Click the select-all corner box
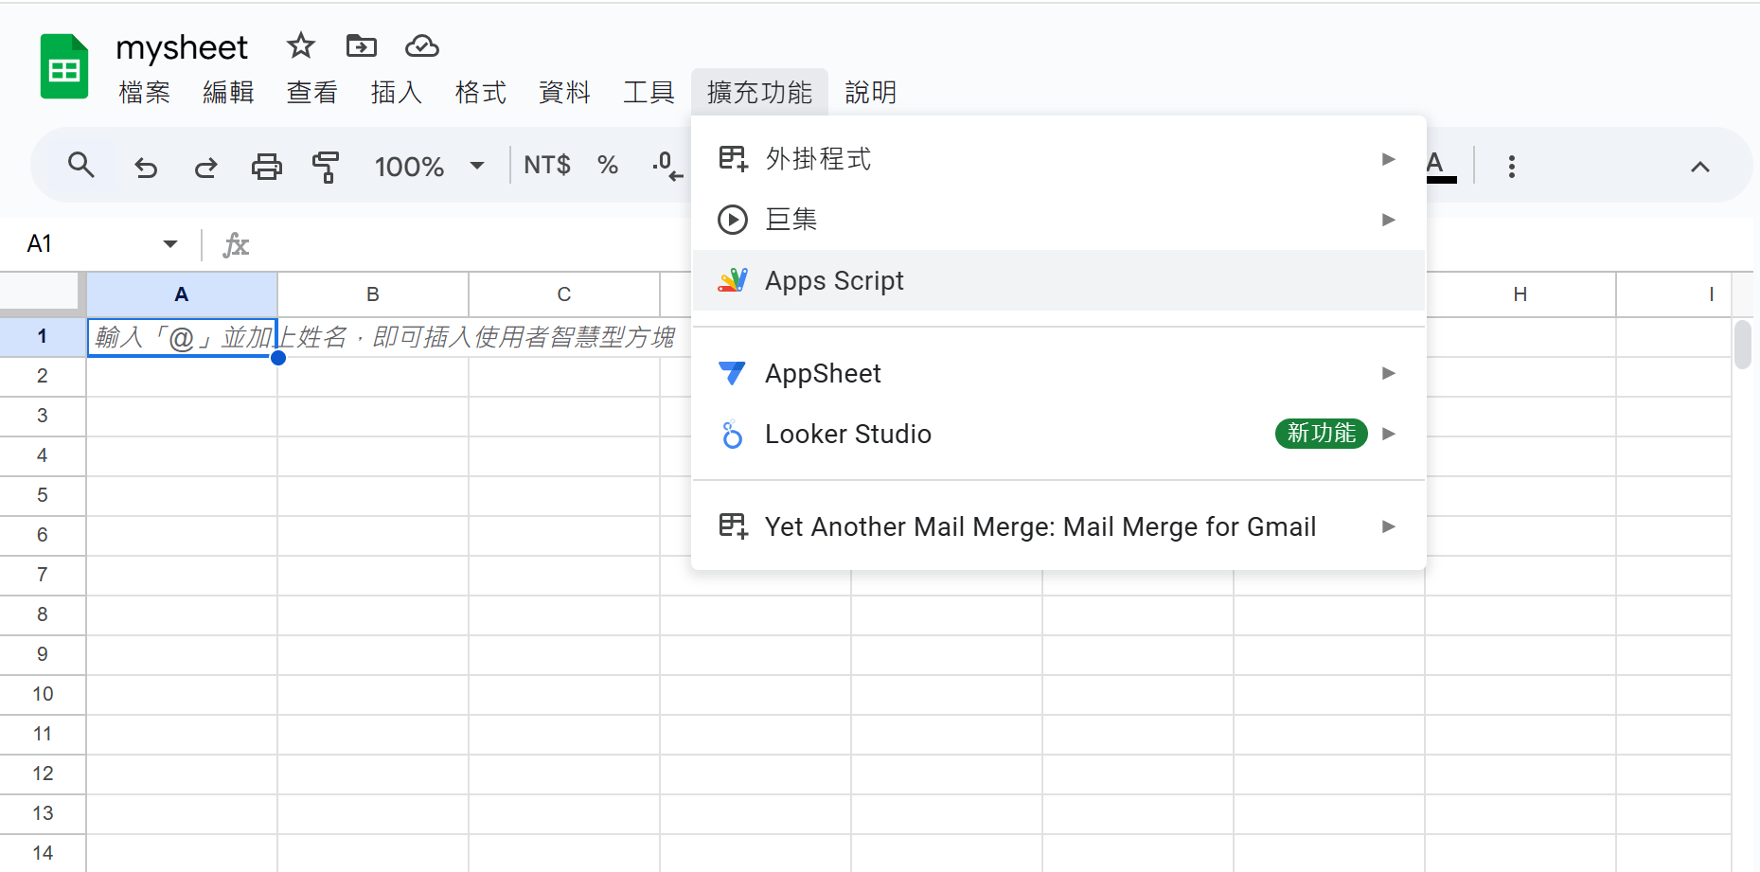This screenshot has height=872, width=1760. pos(43,293)
